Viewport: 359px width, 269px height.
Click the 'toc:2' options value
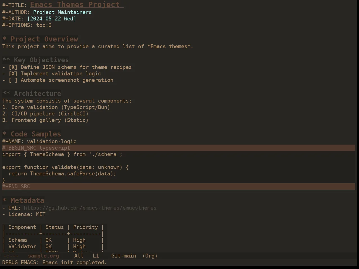point(44,25)
